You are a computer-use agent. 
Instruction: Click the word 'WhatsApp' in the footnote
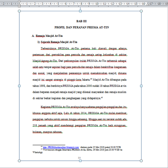(x=38, y=152)
